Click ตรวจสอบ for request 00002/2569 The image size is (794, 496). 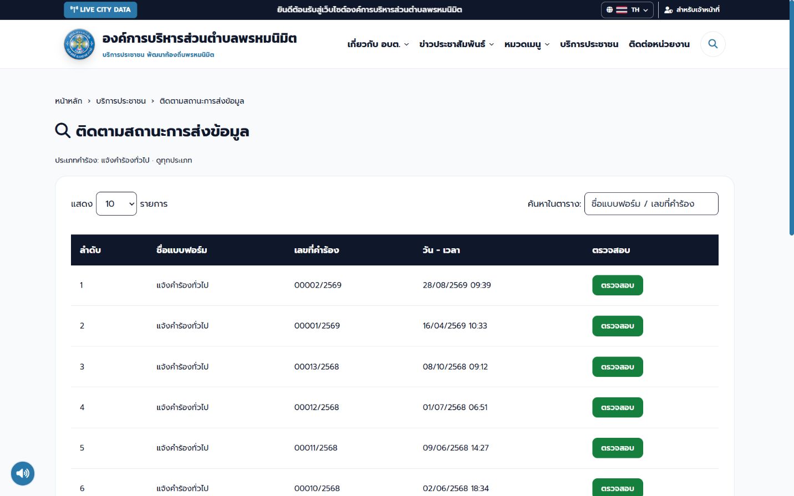click(x=618, y=285)
